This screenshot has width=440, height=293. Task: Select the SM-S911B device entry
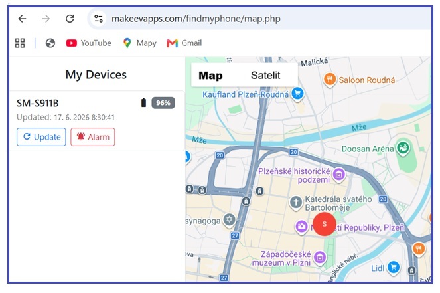click(x=97, y=121)
